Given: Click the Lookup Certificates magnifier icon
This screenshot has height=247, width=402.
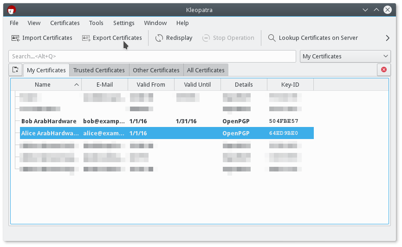Looking at the screenshot, I should (272, 38).
